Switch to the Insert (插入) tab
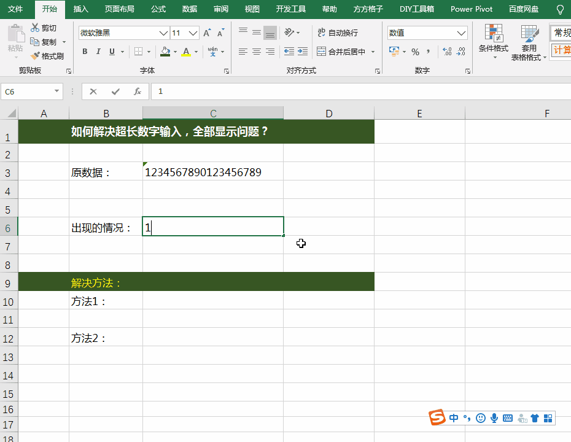 [x=80, y=9]
